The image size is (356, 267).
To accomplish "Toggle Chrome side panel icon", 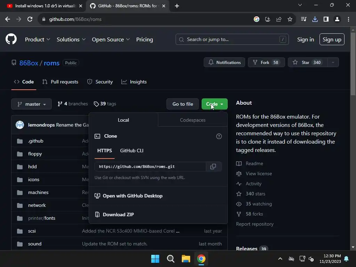I will (x=326, y=19).
